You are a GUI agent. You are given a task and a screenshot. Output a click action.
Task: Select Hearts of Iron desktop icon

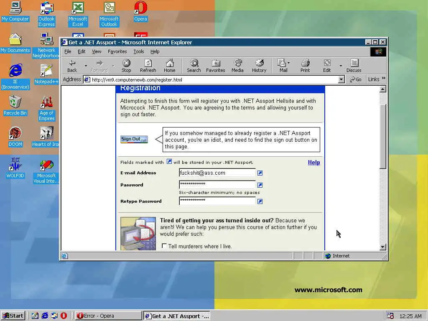coord(46,137)
